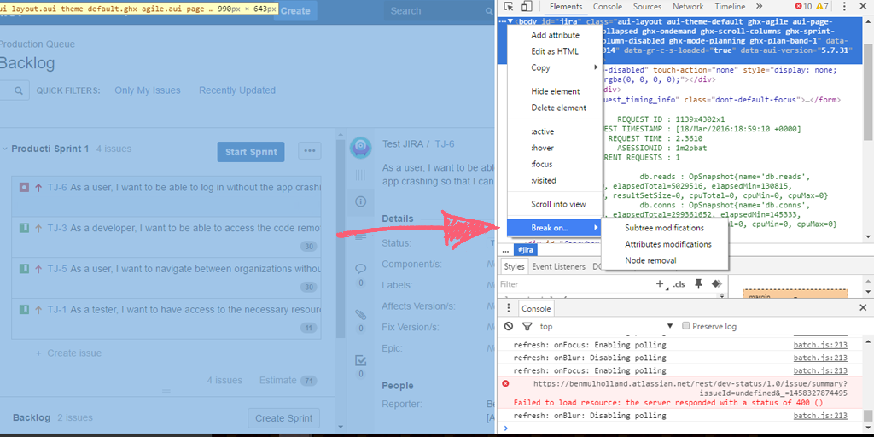Open the console drawer three-dot menu

tap(509, 308)
